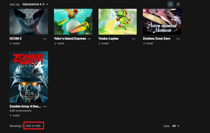Install Zenless Zone Zero
The width and height of the screenshot is (210, 133).
pos(148,43)
